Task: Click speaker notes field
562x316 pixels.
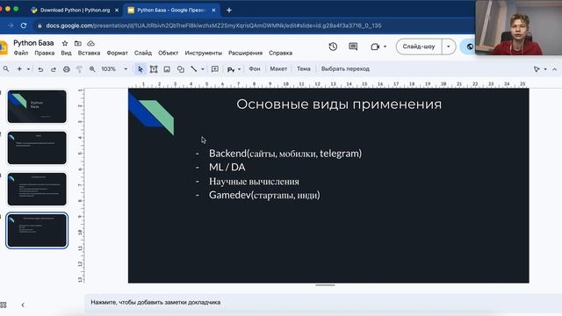Action: pos(322,302)
